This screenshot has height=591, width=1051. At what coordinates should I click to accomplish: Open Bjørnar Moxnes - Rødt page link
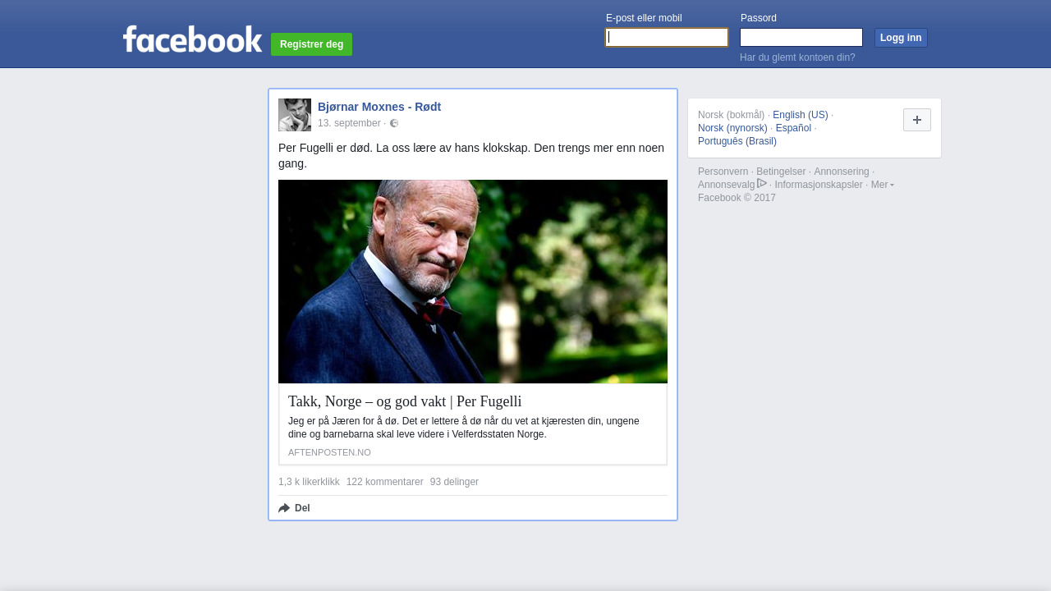379,107
